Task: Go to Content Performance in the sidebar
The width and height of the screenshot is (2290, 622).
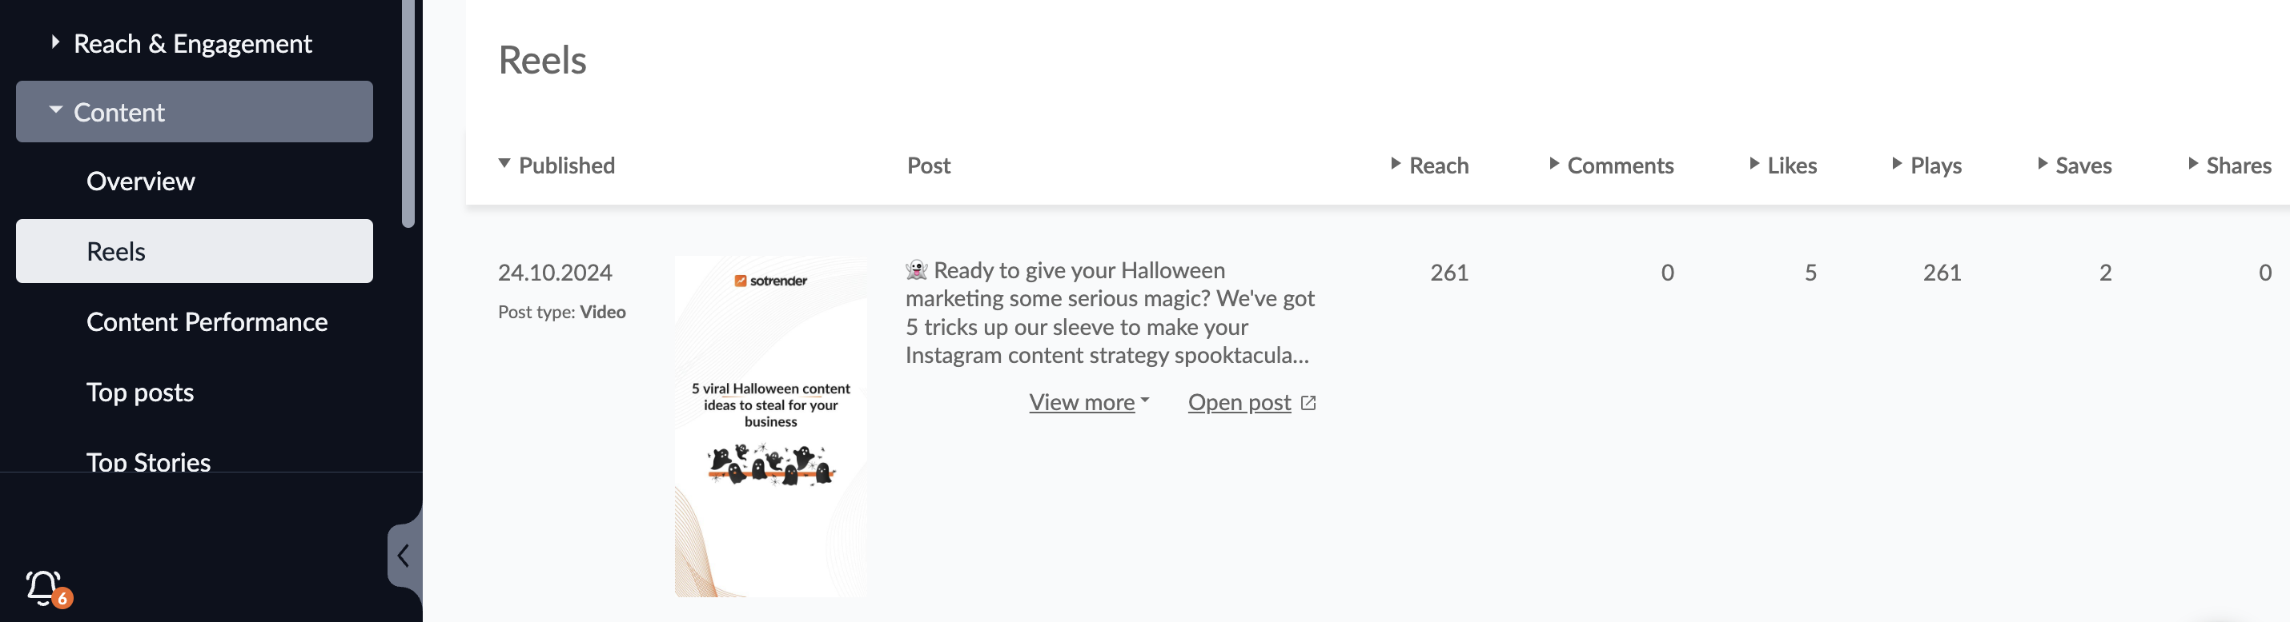Action: (x=207, y=322)
